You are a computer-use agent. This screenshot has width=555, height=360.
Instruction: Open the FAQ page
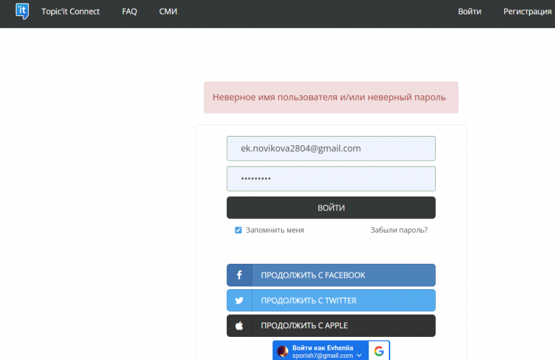pos(129,12)
